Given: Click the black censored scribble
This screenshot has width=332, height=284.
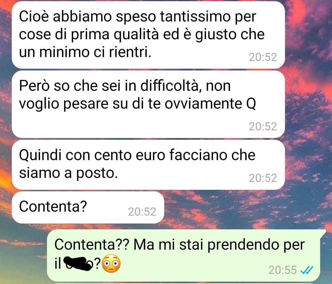Looking at the screenshot, I should [x=78, y=263].
